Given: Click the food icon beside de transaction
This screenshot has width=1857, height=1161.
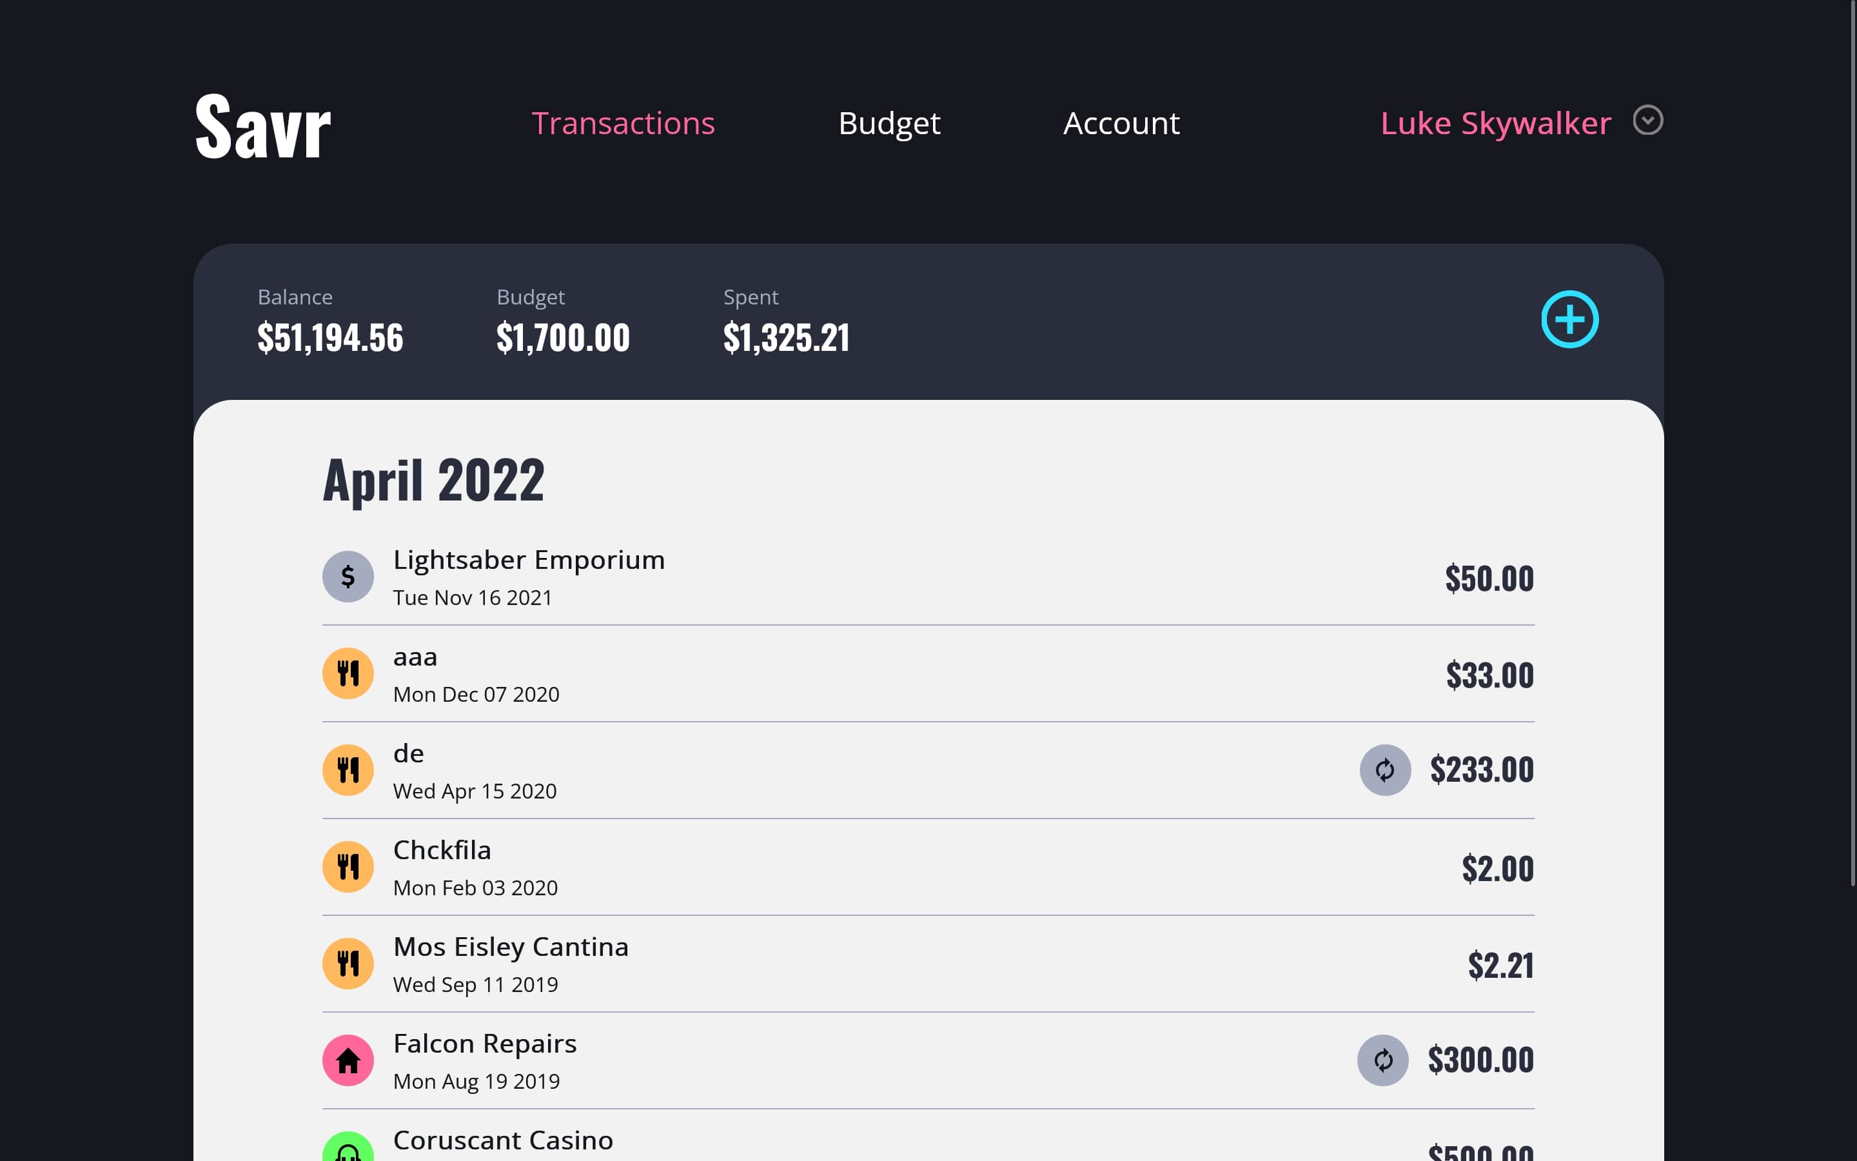Looking at the screenshot, I should coord(348,770).
